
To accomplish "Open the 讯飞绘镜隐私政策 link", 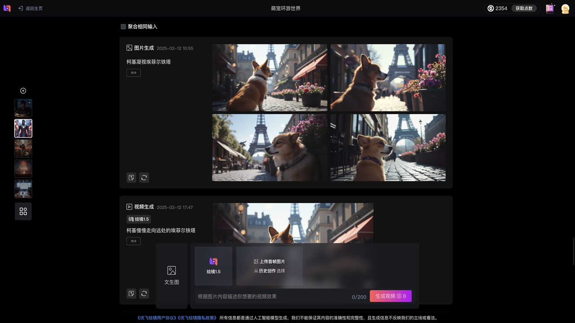I will [x=197, y=318].
